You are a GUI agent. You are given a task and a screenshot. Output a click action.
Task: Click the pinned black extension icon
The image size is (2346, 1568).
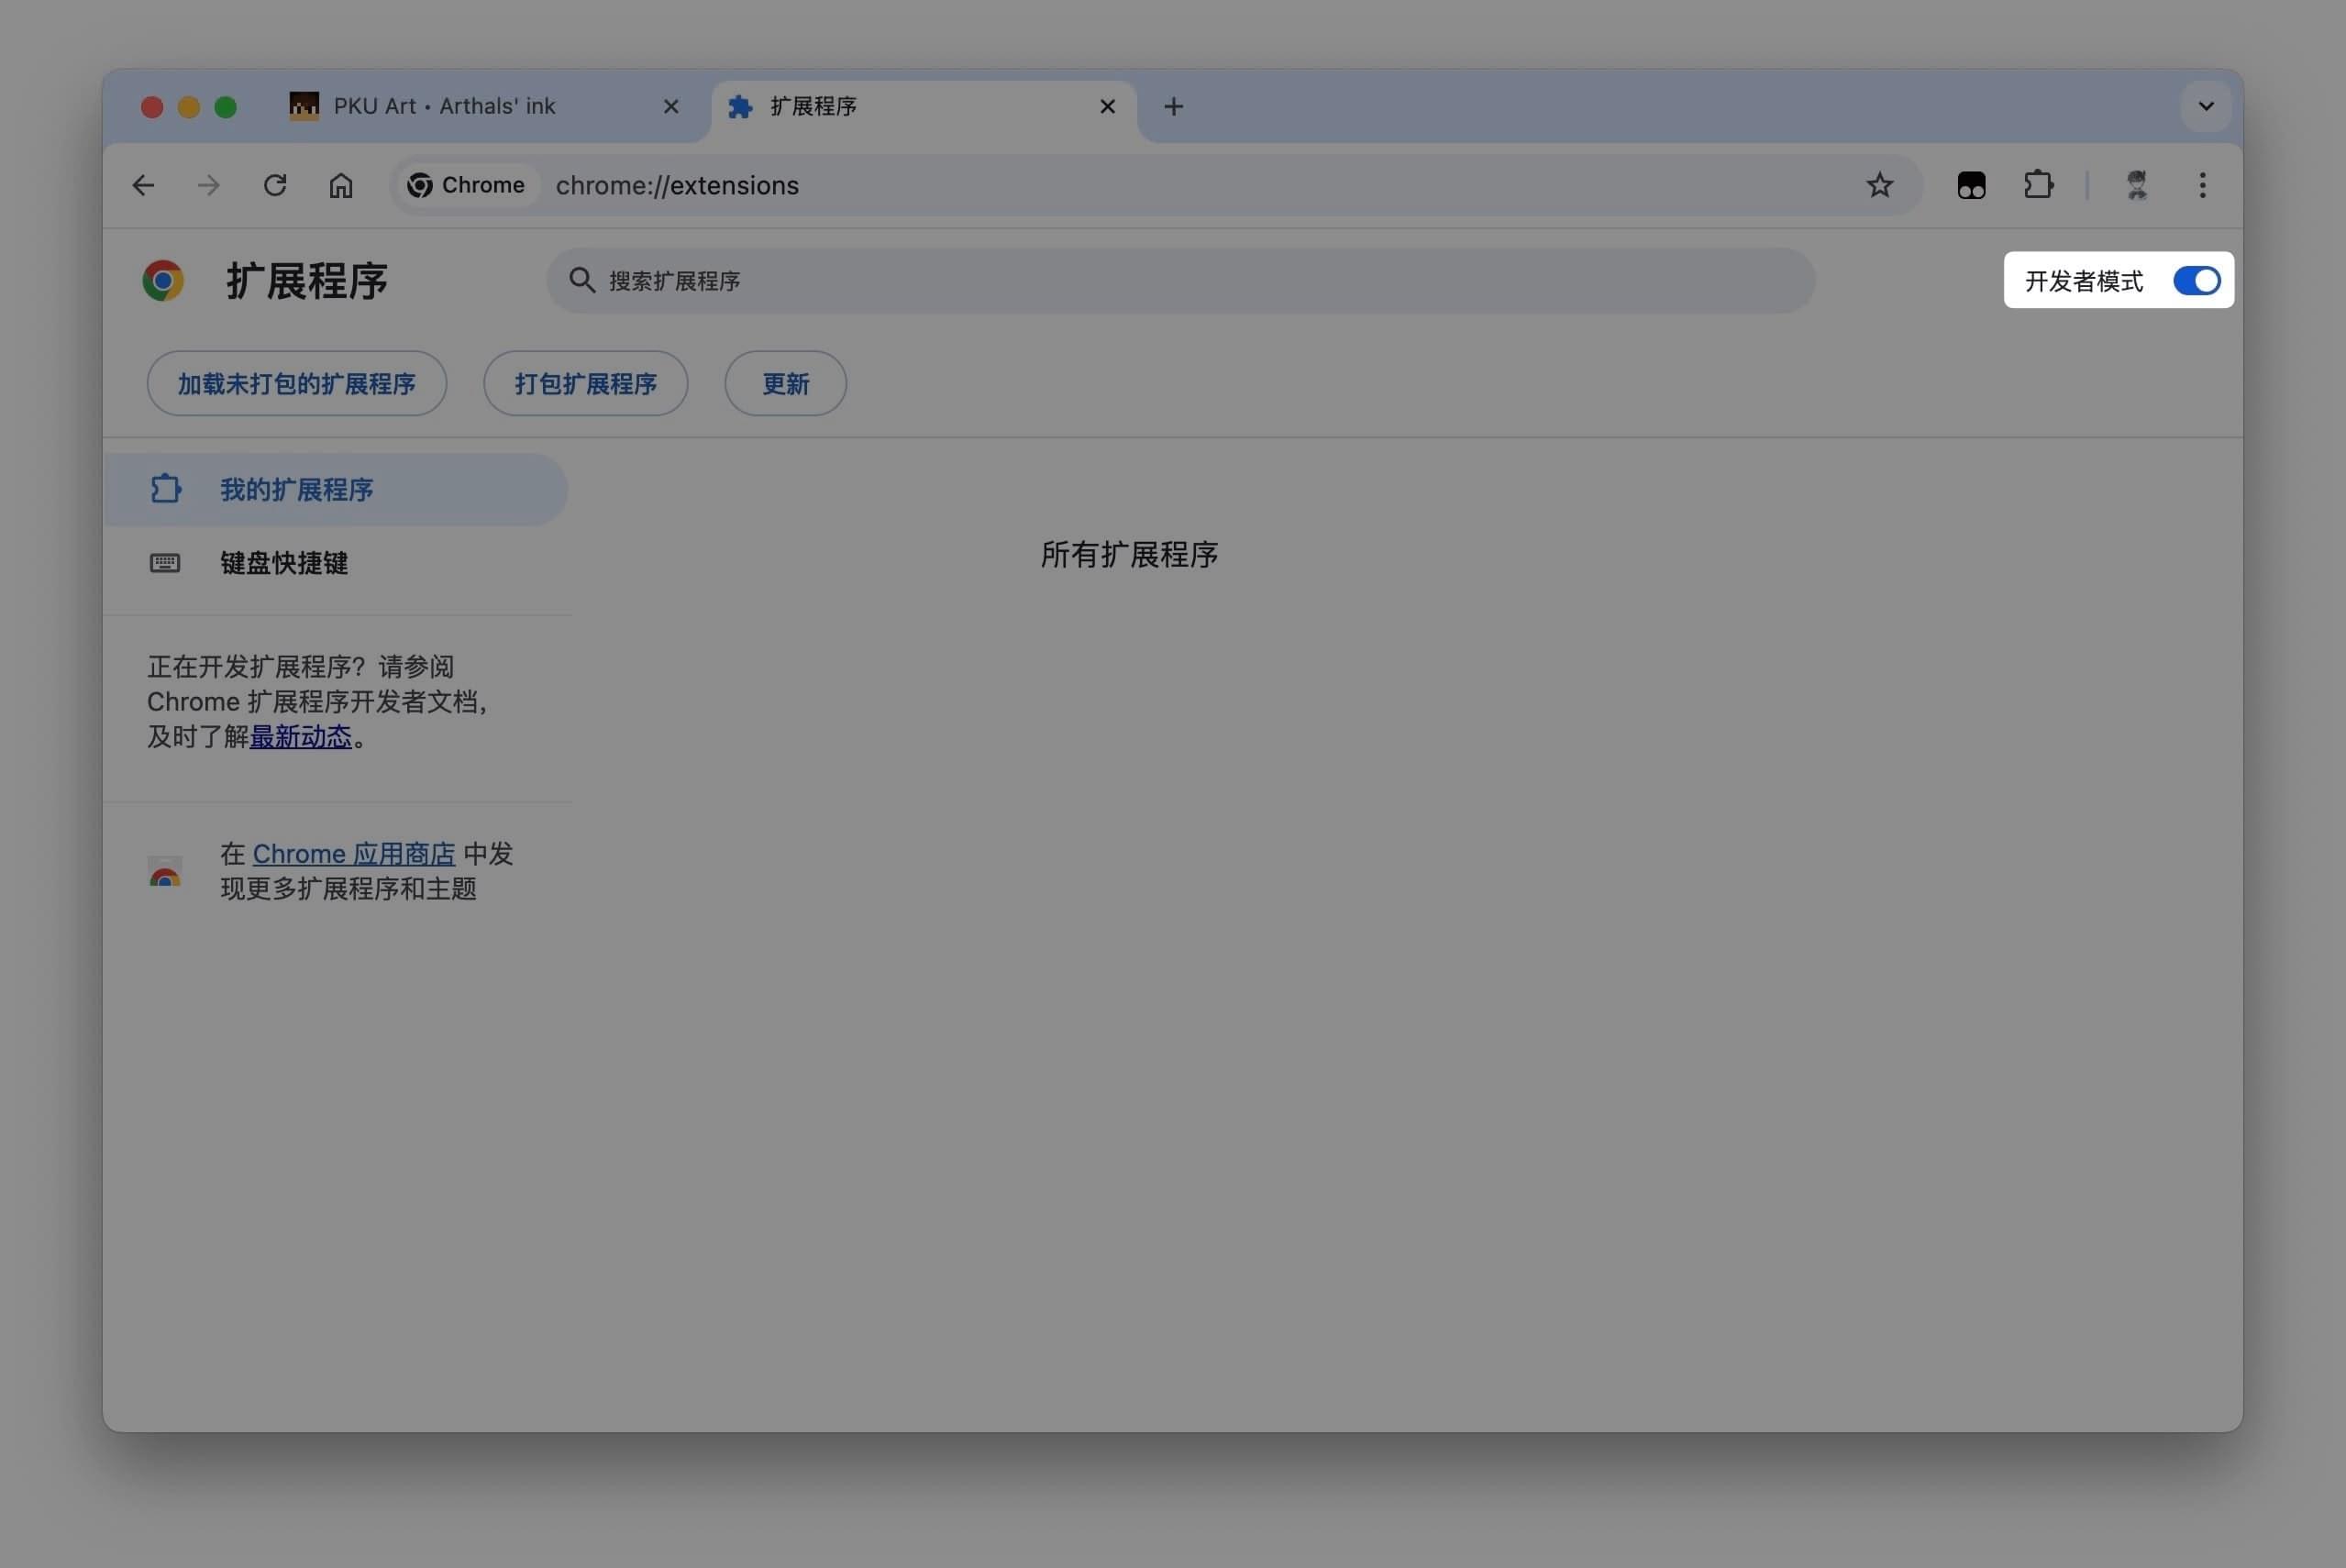pyautogui.click(x=1971, y=185)
